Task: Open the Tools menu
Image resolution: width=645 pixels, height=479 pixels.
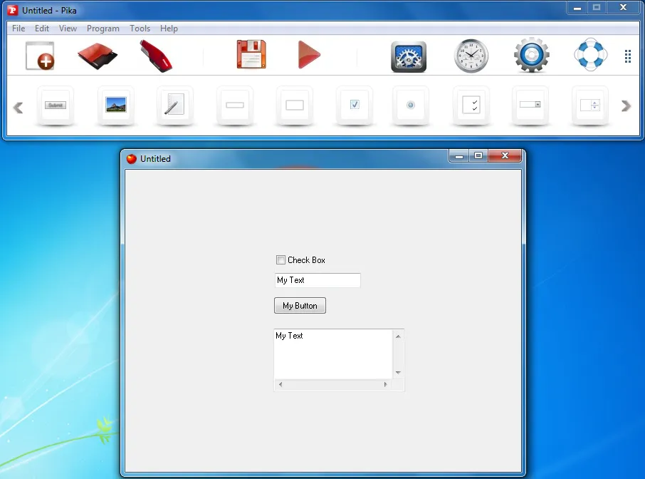Action: click(x=140, y=29)
